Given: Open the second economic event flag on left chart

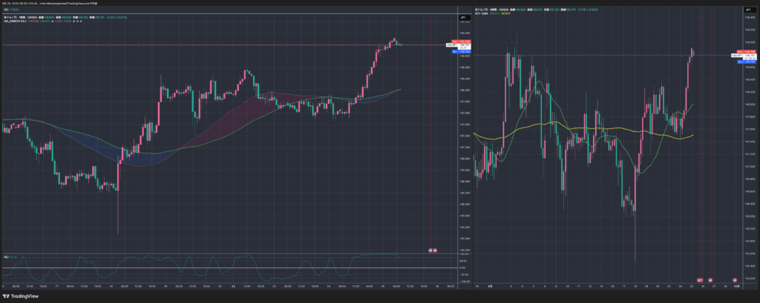Looking at the screenshot, I should 436,250.
